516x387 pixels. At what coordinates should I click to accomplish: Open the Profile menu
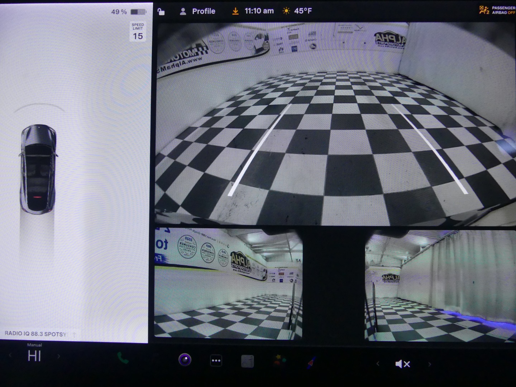pyautogui.click(x=197, y=11)
